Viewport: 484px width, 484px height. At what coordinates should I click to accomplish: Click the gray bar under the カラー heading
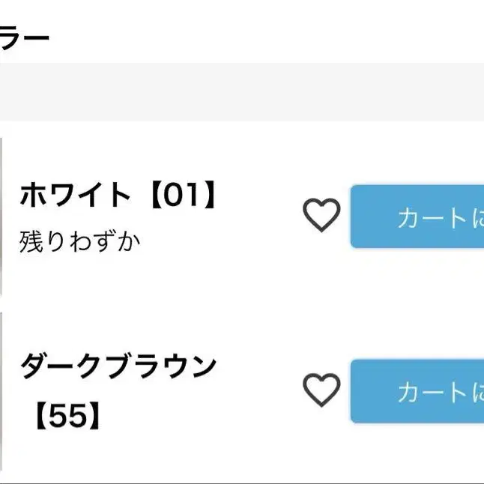tap(240, 91)
